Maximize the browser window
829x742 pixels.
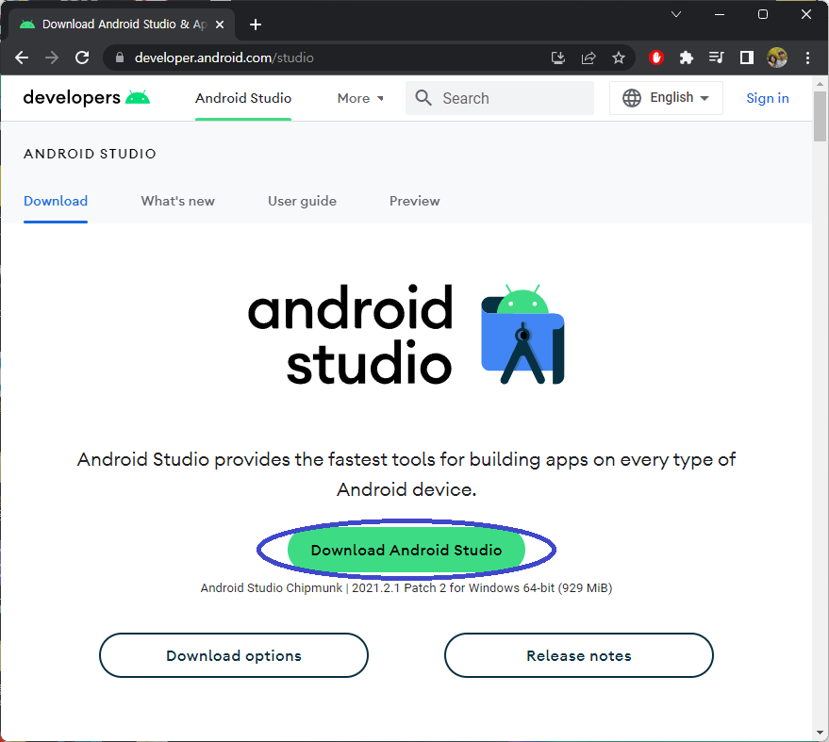763,14
